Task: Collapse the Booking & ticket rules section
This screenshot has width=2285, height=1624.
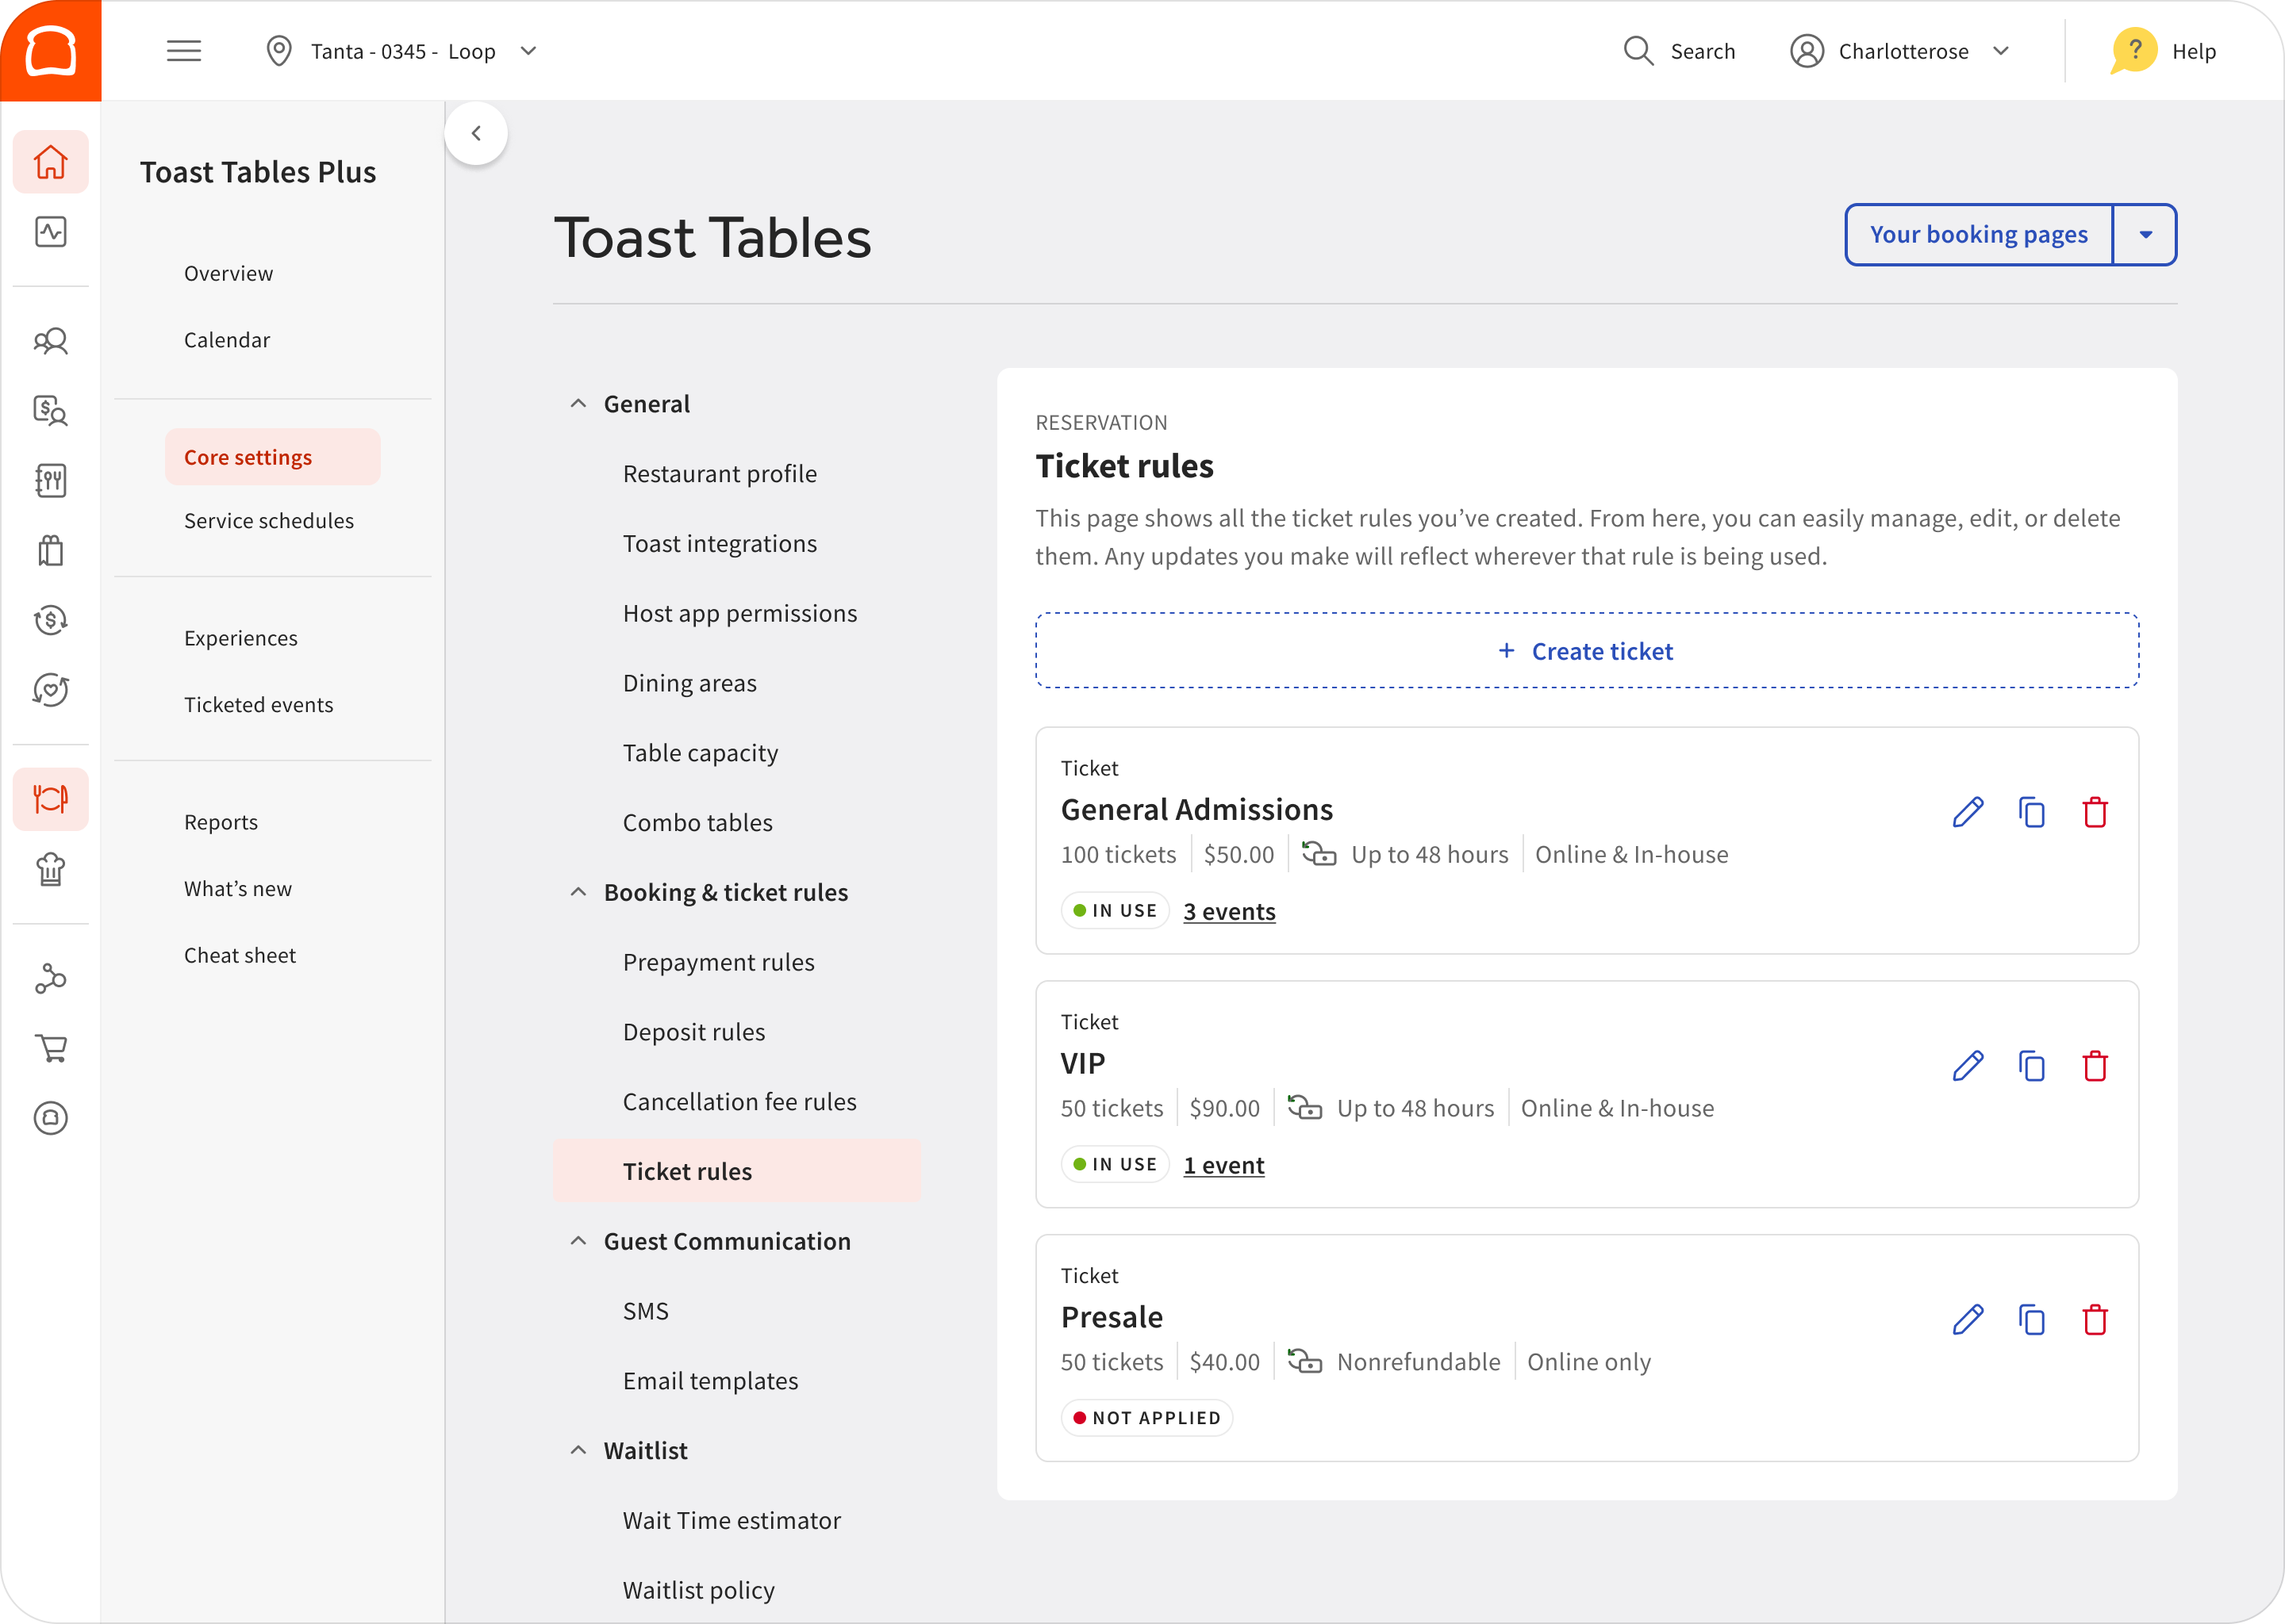Action: pos(578,891)
